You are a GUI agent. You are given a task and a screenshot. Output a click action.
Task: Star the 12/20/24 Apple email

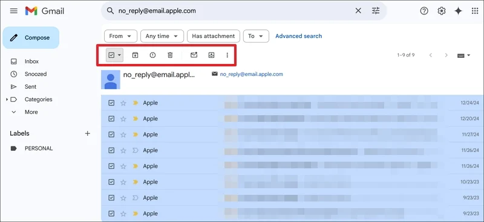click(123, 119)
